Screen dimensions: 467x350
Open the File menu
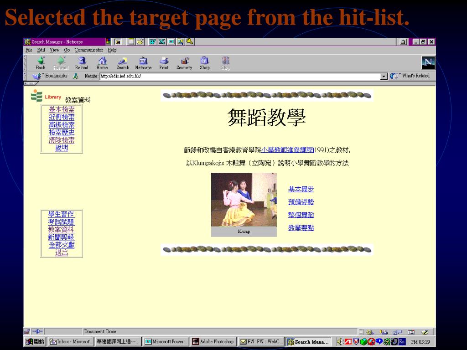29,50
